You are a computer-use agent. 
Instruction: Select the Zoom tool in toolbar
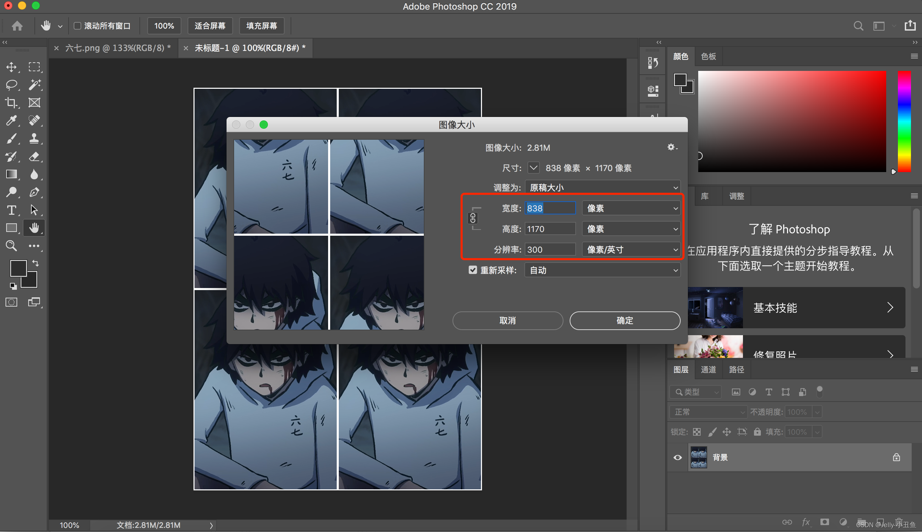click(x=11, y=246)
